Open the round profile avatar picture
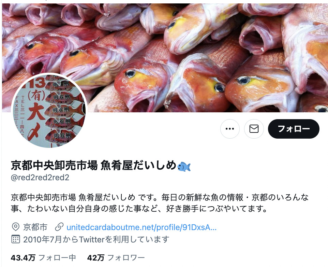The height and width of the screenshot is (267, 328). pyautogui.click(x=49, y=111)
